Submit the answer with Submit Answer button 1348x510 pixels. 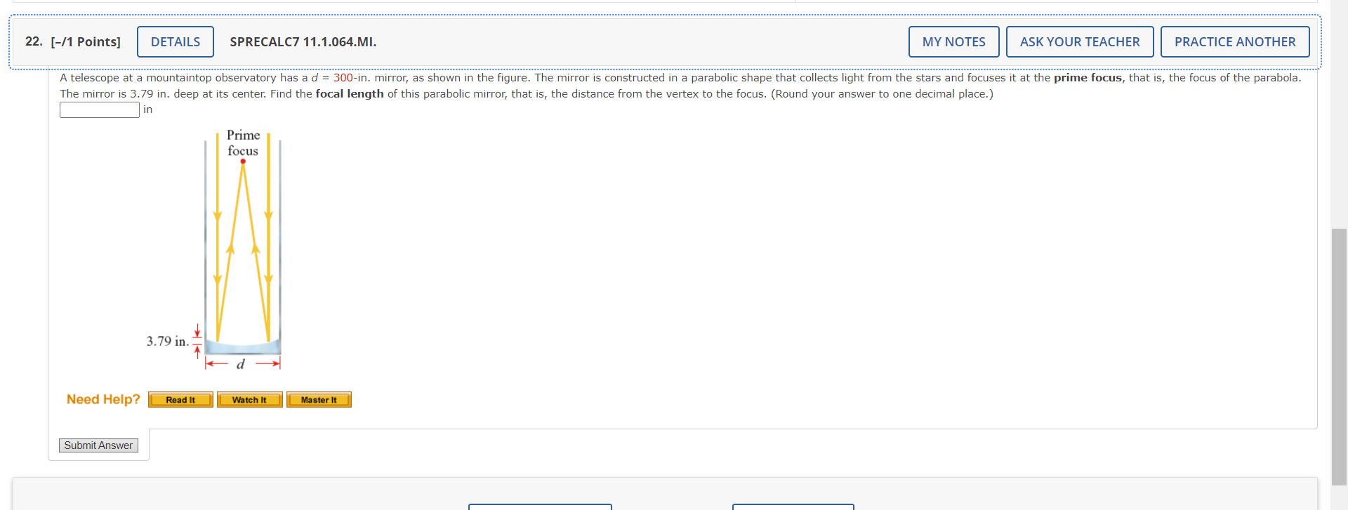pos(98,445)
